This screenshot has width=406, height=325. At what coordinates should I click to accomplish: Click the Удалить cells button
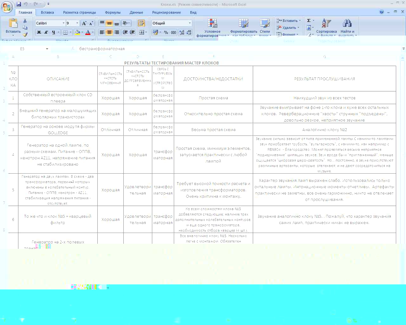(288, 28)
